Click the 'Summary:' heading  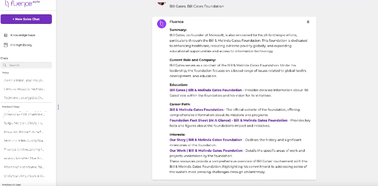tap(178, 30)
